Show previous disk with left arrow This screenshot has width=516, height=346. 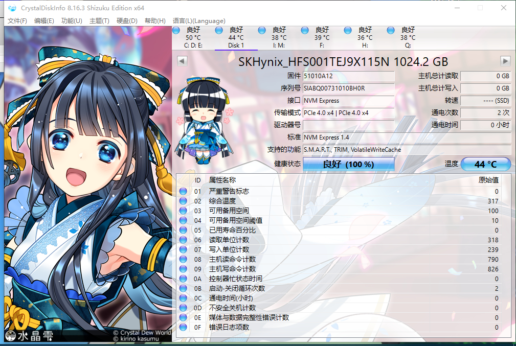click(x=182, y=61)
